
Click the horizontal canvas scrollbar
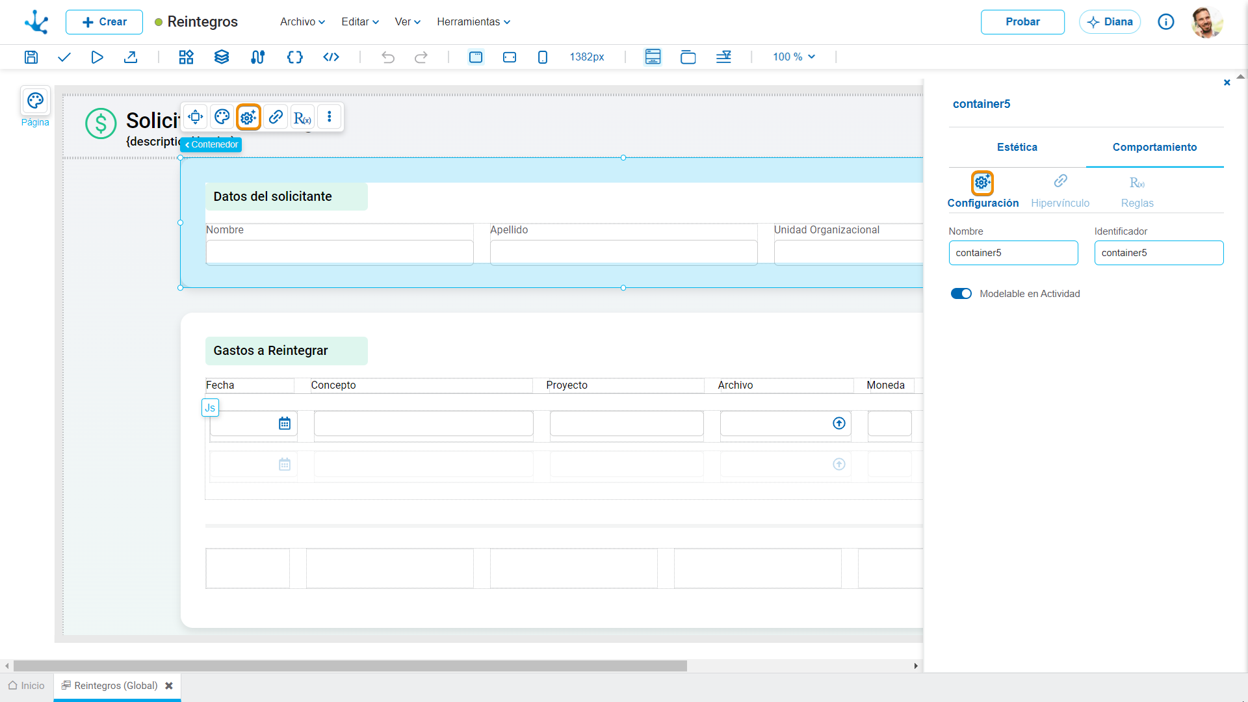(x=350, y=666)
